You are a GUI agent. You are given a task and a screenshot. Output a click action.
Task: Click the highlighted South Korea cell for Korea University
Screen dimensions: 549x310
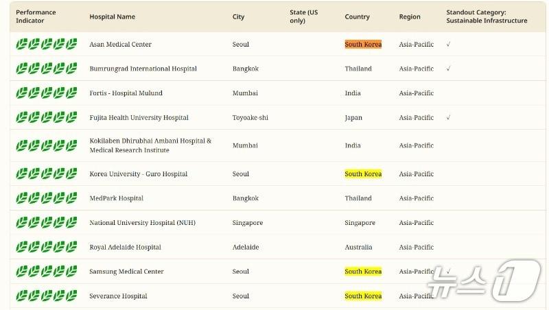(x=363, y=174)
